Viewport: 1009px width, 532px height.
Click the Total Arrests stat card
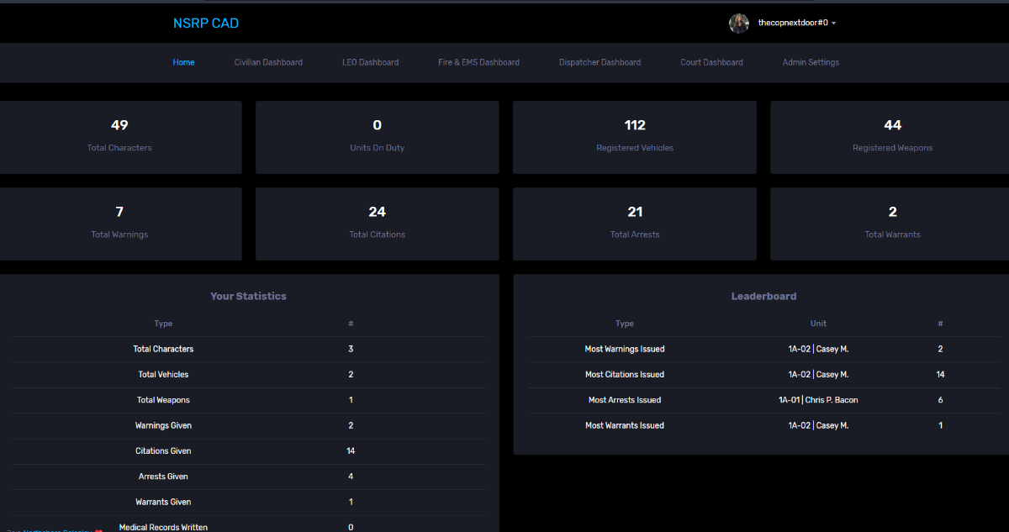(x=635, y=224)
